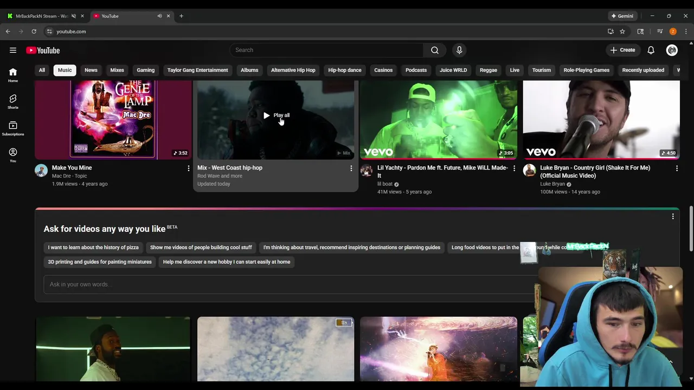Screen dimensions: 694x390
Task: Select the Juice WRLD chip
Action: [453, 70]
